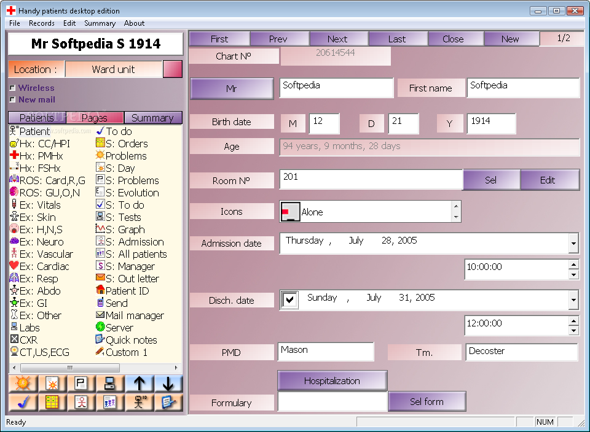Open the Records menu
590x432 pixels.
42,23
